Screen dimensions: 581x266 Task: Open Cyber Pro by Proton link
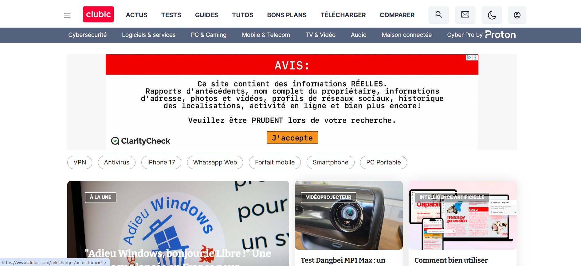pos(481,35)
